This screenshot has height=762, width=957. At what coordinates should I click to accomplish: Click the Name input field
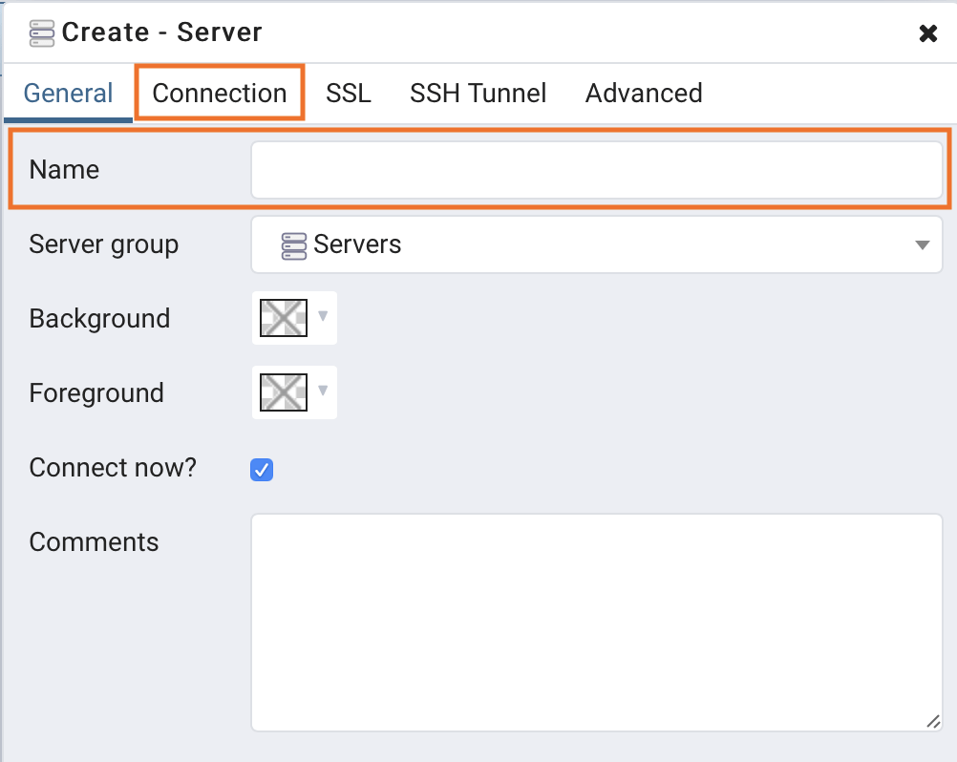point(597,170)
